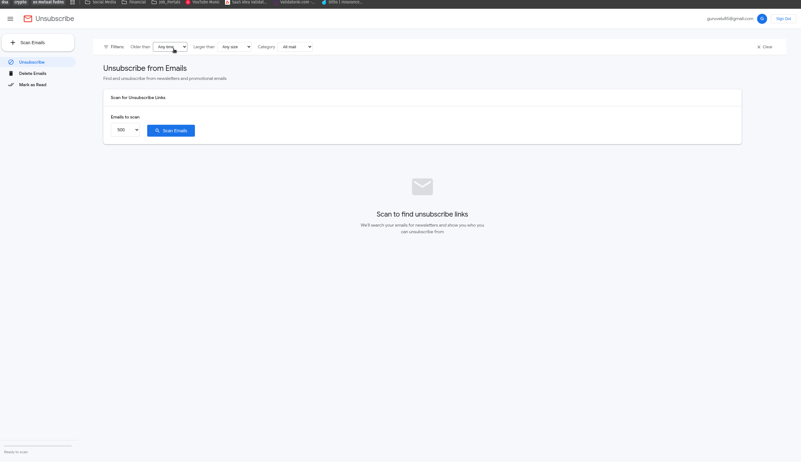The height and width of the screenshot is (462, 801).
Task: Open the Larger than size dropdown
Action: [x=234, y=47]
